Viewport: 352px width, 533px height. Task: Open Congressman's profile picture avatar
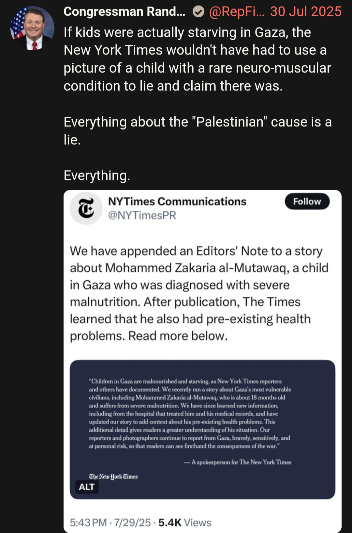pos(32,28)
